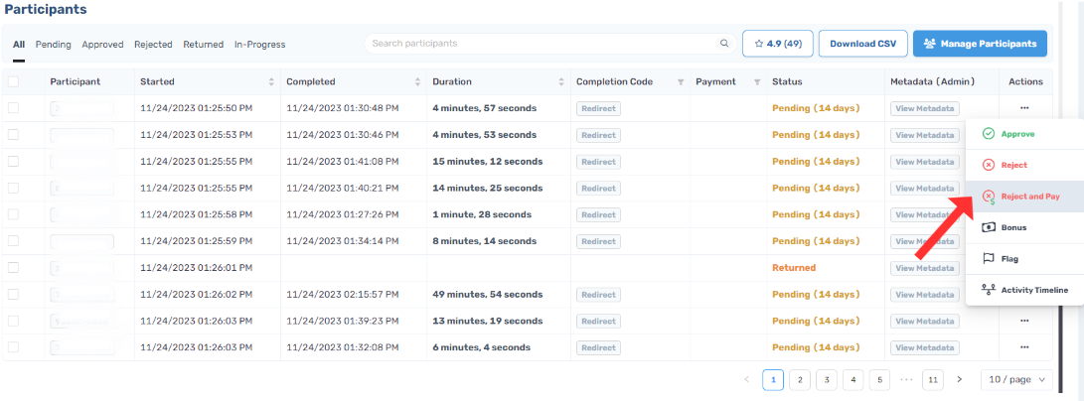Check the row with 15 minutes, 12 seconds
This screenshot has height=401, width=1084.
13,161
